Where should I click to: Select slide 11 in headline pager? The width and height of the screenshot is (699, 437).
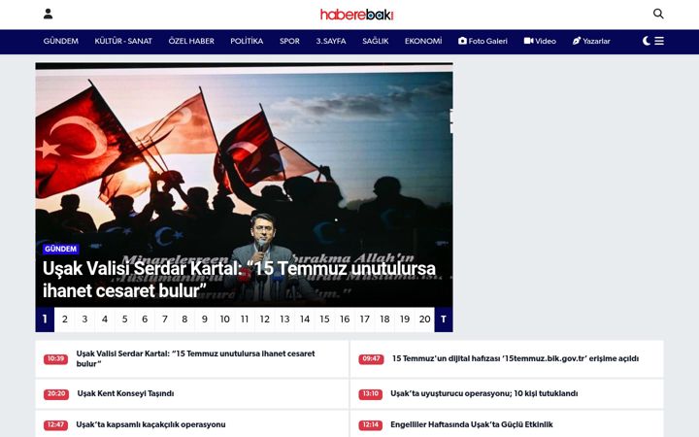[x=245, y=319]
